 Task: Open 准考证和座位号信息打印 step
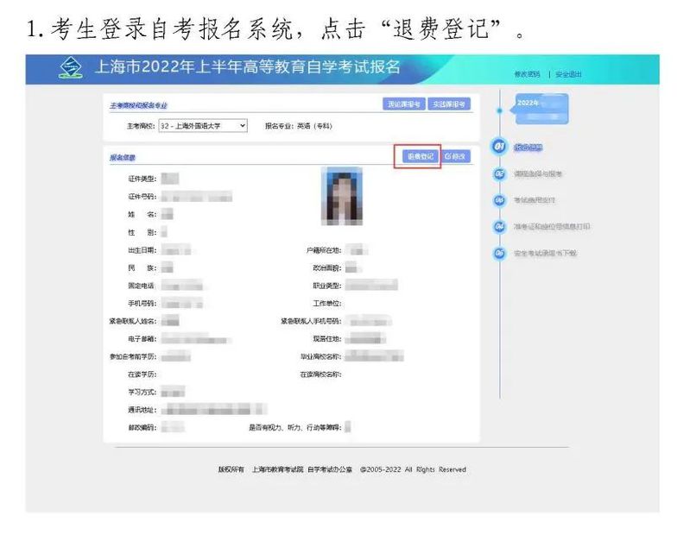[x=552, y=227]
